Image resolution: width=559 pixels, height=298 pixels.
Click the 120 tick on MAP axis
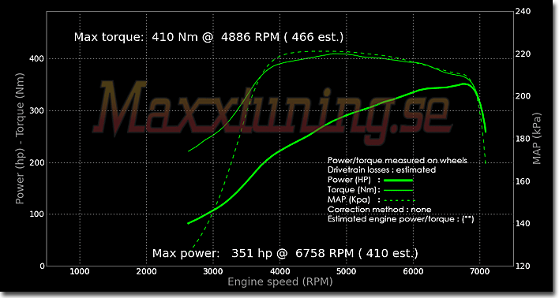[523, 266]
